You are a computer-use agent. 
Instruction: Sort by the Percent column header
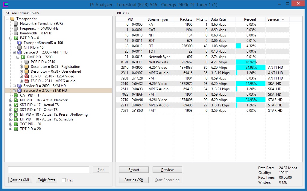pos(250,19)
